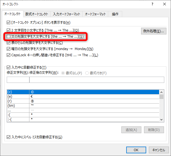171x156 pixels.
Task: Uncheck 2文字目を小文字にする [THe → The]
Action: point(9,30)
